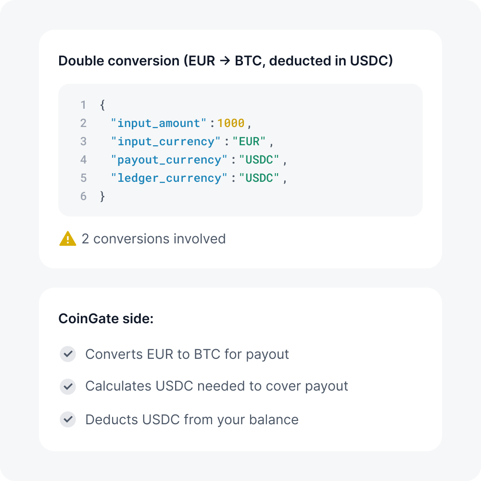Image resolution: width=481 pixels, height=481 pixels.
Task: Click Converts EUR to BTC for payout text
Action: click(x=187, y=354)
